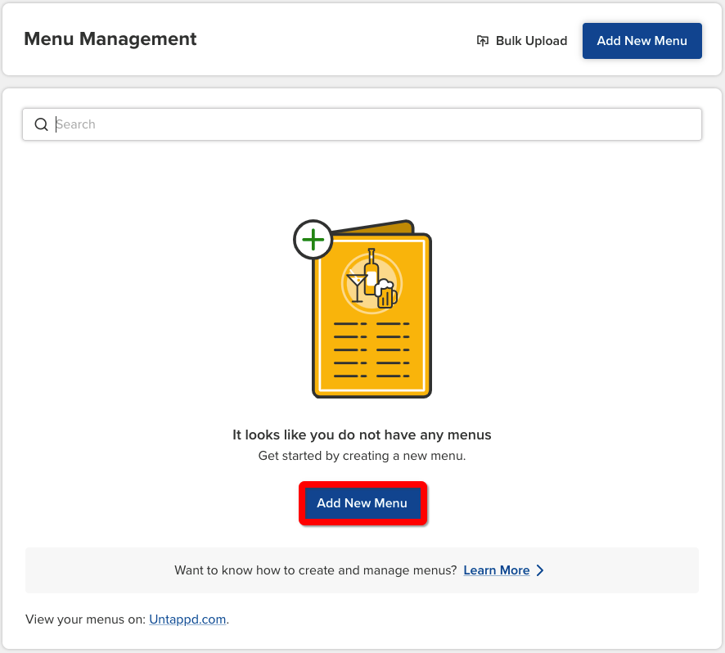Click the Menu Management heading
This screenshot has height=653, width=725.
[x=110, y=38]
